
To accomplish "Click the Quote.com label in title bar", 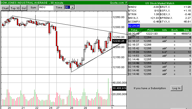I will click(x=117, y=3).
